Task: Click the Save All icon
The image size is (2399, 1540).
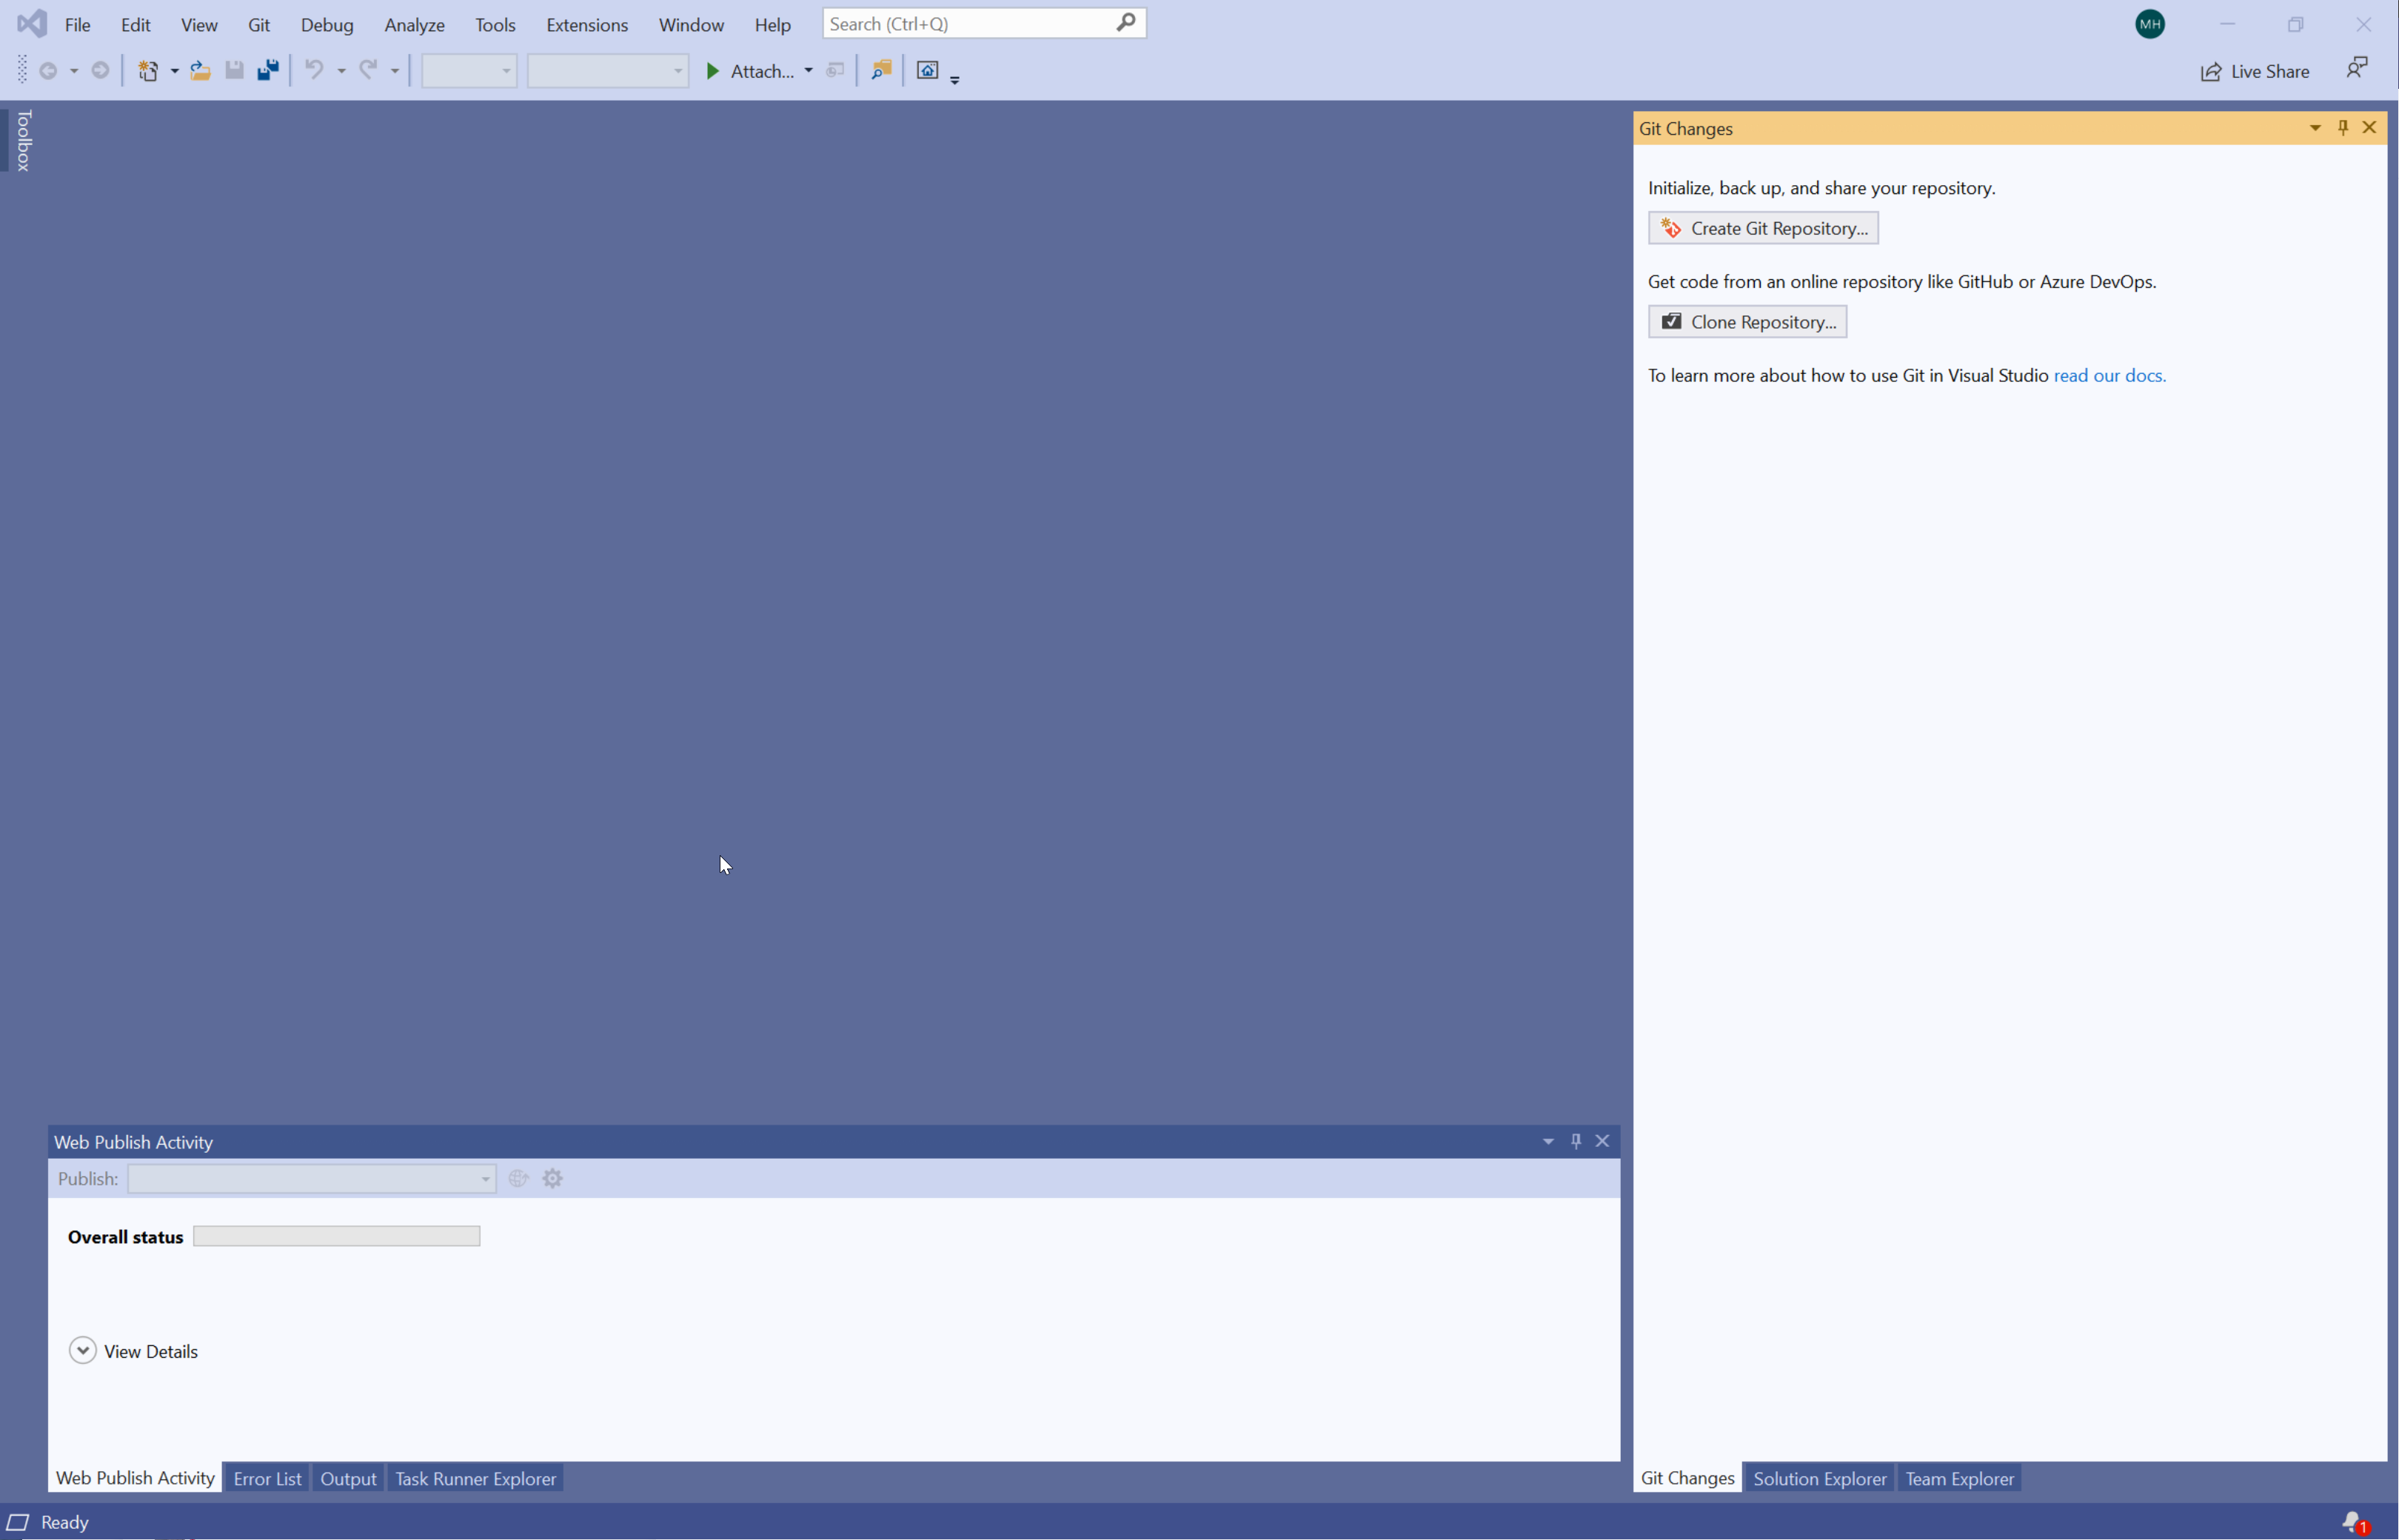Action: point(268,70)
